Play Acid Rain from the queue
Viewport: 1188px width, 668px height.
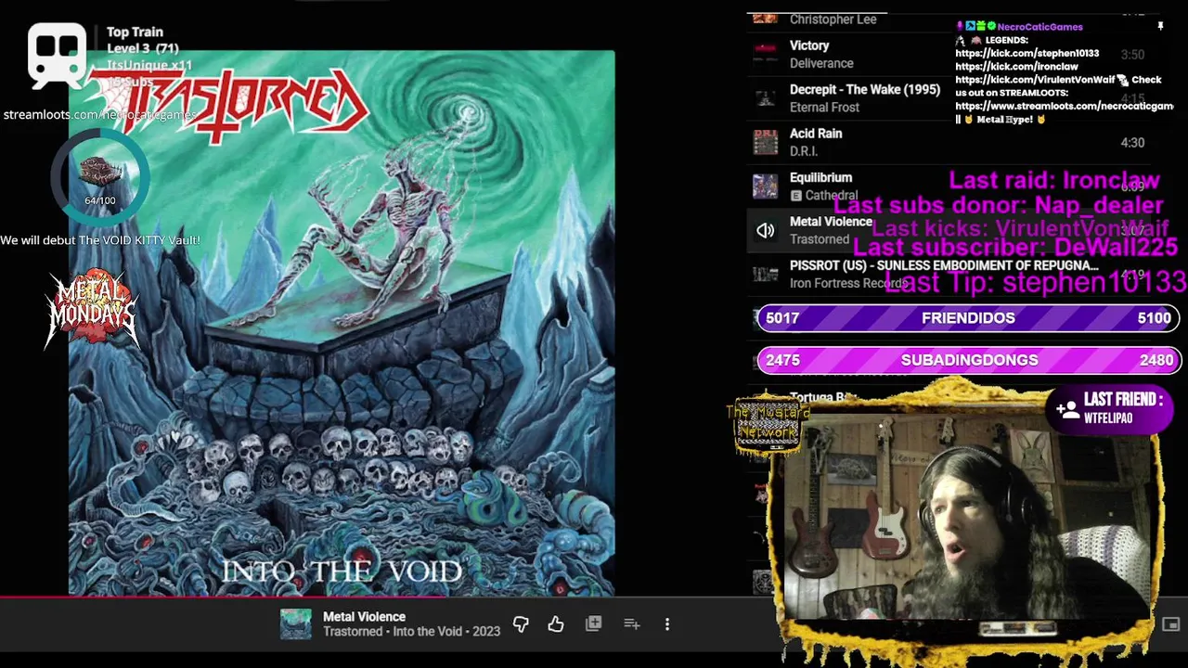(816, 134)
